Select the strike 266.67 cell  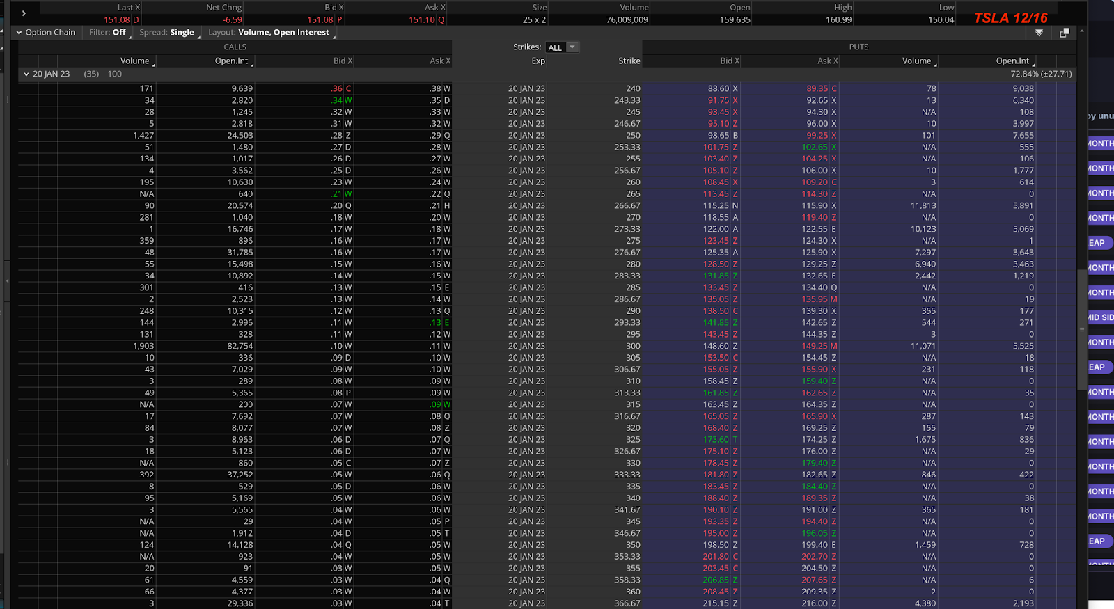pos(627,206)
